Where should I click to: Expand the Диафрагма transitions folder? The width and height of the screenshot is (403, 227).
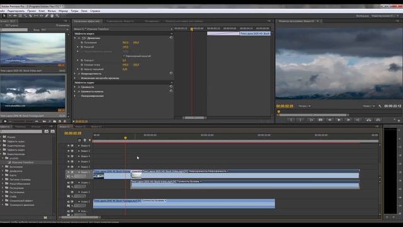(x=3, y=171)
